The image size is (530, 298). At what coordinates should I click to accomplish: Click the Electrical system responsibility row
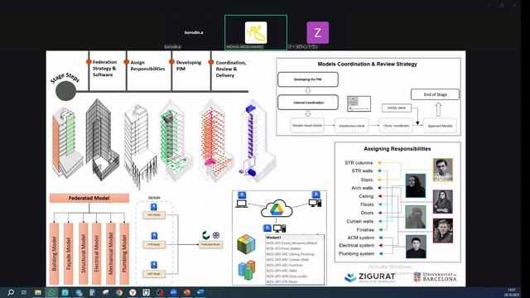pyautogui.click(x=357, y=245)
